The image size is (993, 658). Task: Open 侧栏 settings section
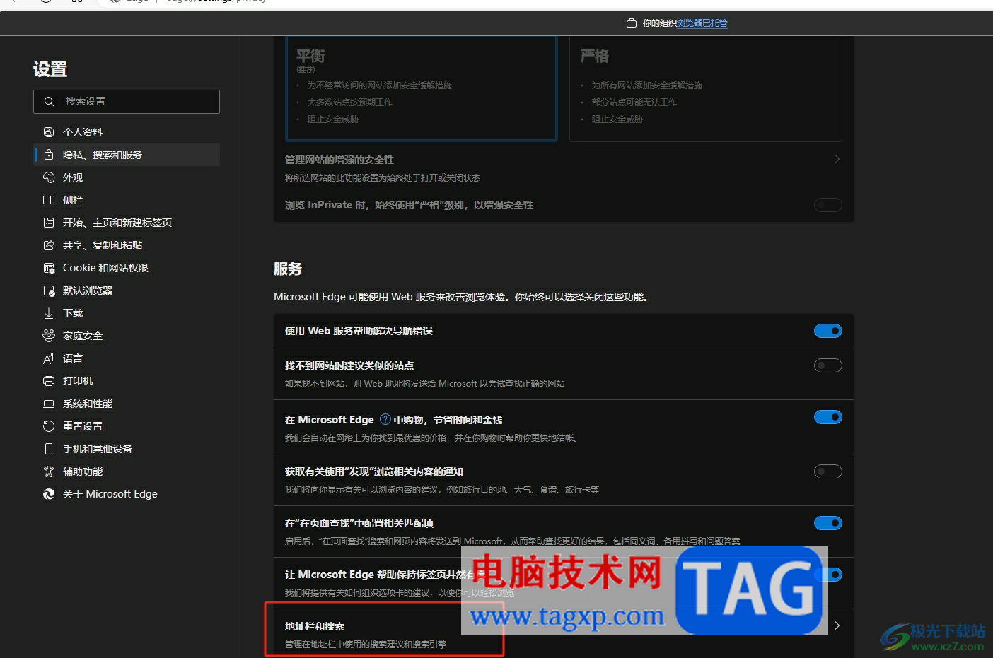point(127,200)
